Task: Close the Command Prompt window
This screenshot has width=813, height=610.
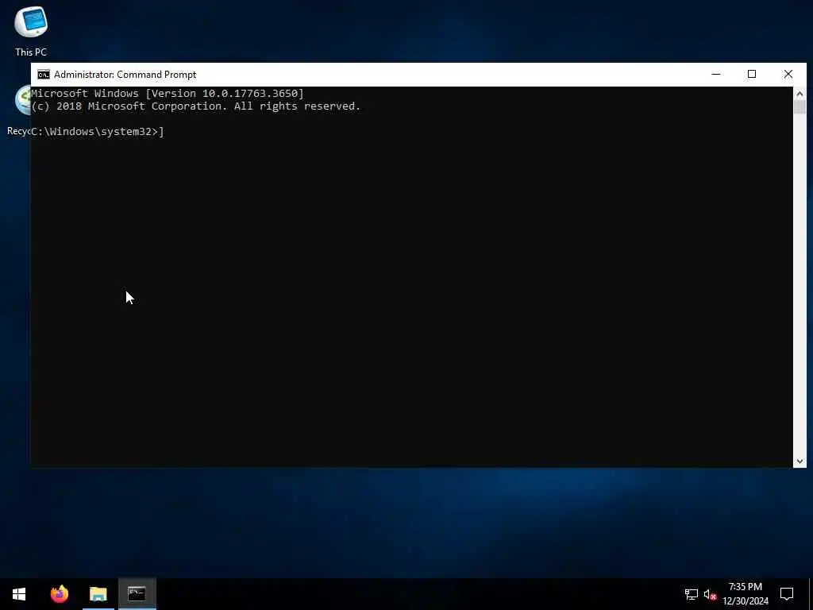Action: [x=788, y=75]
